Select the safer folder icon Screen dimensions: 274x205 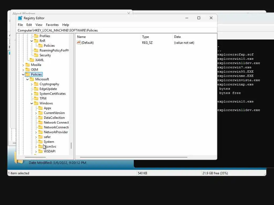click(x=40, y=137)
